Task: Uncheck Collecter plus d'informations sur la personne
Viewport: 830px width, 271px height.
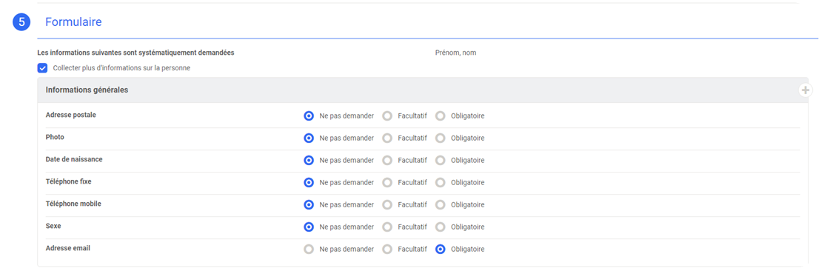Action: tap(43, 68)
